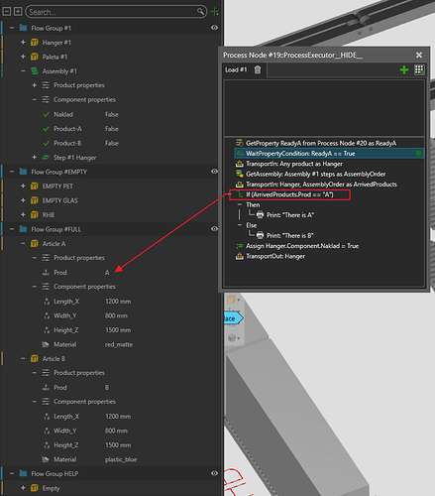This screenshot has height=496, width=435.
Task: Select Assign Hanger.Component.Naklad statement
Action: (297, 246)
